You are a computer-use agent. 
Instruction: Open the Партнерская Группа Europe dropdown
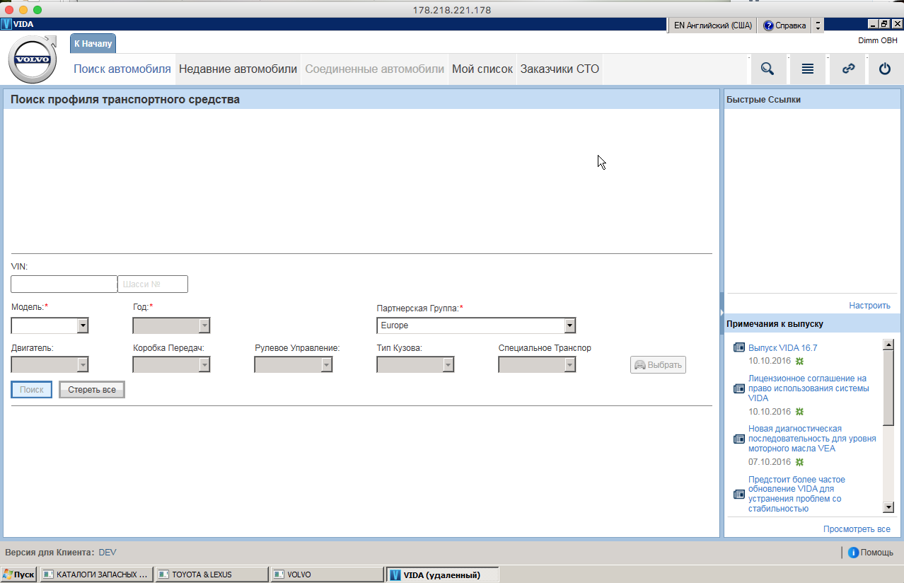569,325
